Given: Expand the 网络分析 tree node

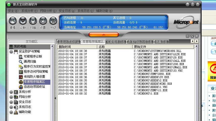Looking at the screenshot, I should (x=11, y=97).
